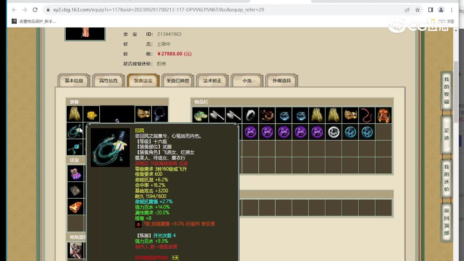Click the character portrait thumbnail at top
This screenshot has height=261, width=464.
coord(85,33)
